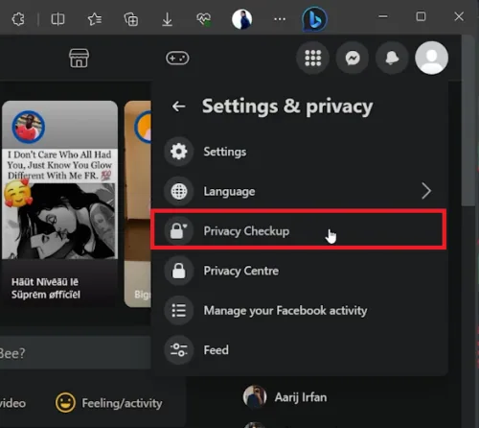Open Language menu entry
479x428 pixels.
point(300,191)
